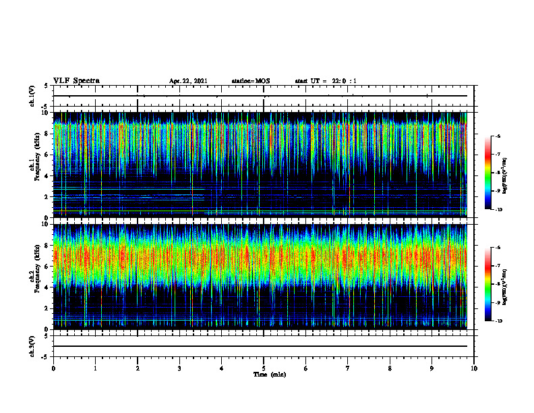Click the time axis tick label "8"
The image size is (534, 413).
tap(390, 368)
